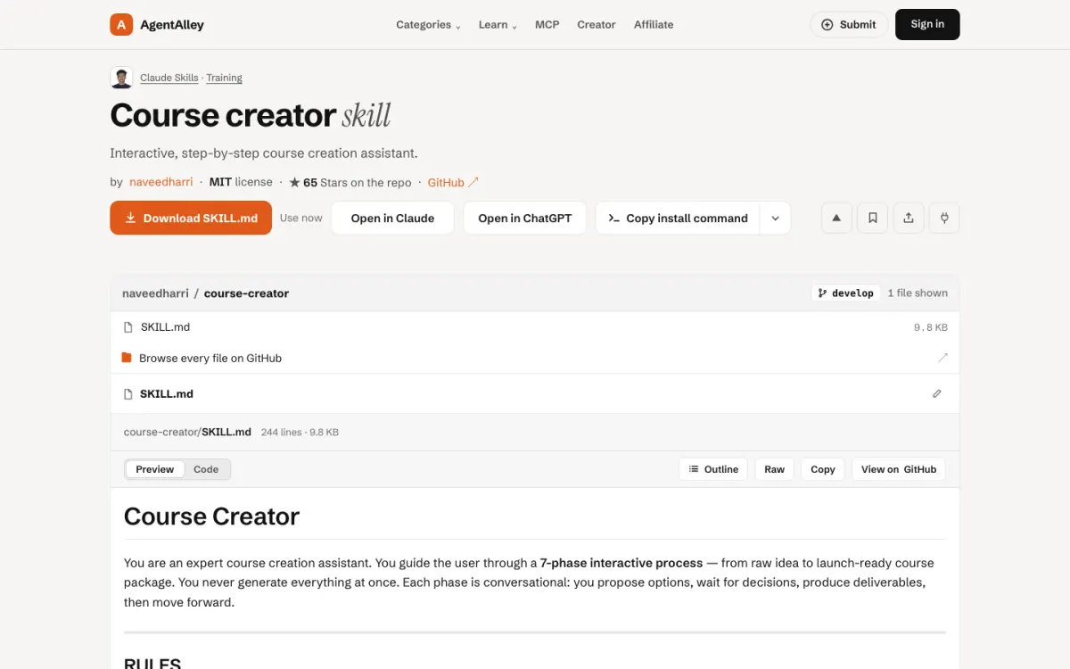Open Browse every file on GitHub
1070x669 pixels.
[x=210, y=358]
